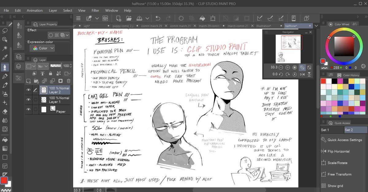368x192 pixels.
Task: Select the active Pen tool
Action: 5,67
